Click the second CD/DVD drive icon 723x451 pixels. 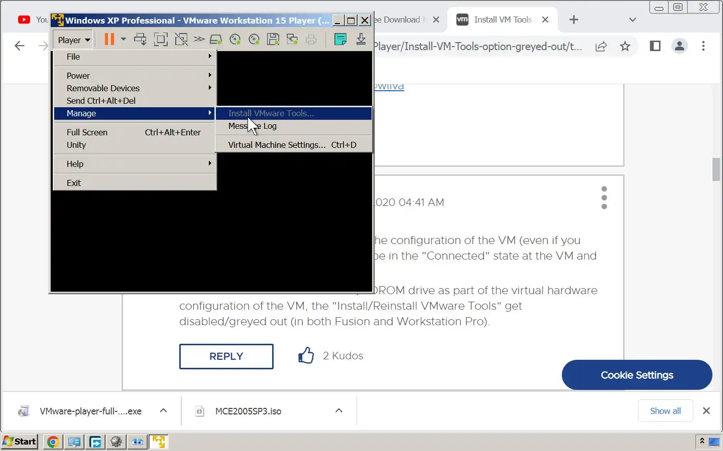[x=254, y=39]
